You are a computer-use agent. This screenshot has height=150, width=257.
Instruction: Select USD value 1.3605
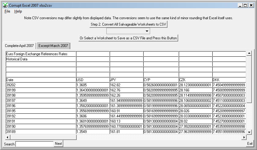click(93, 85)
